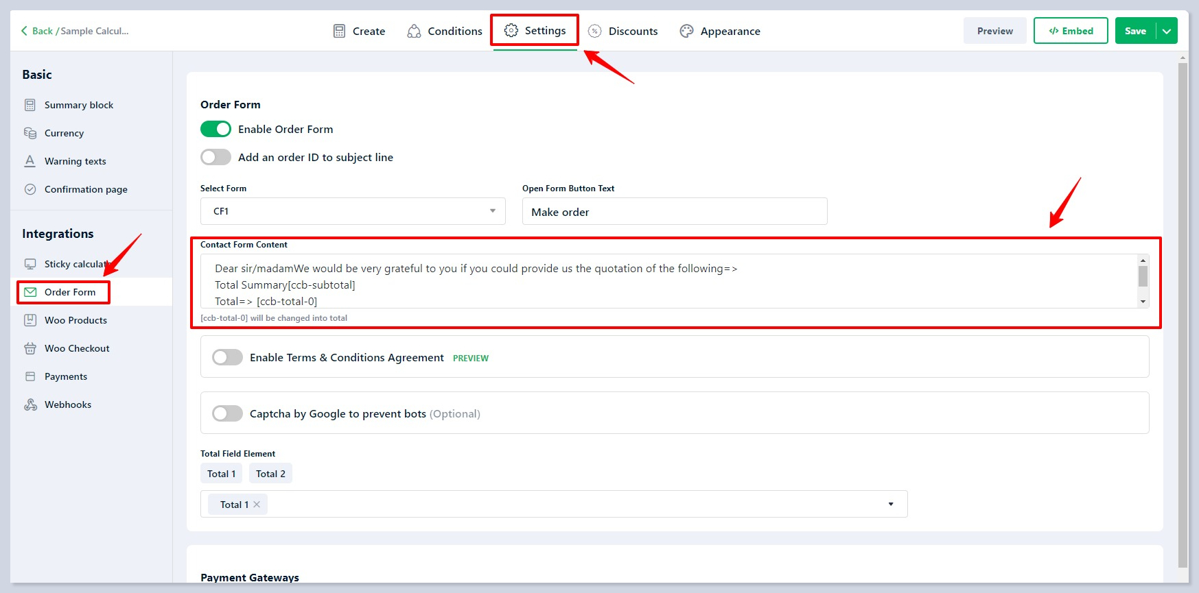The height and width of the screenshot is (593, 1199).
Task: Click the Webhooks icon in Integrations
Action: (30, 404)
